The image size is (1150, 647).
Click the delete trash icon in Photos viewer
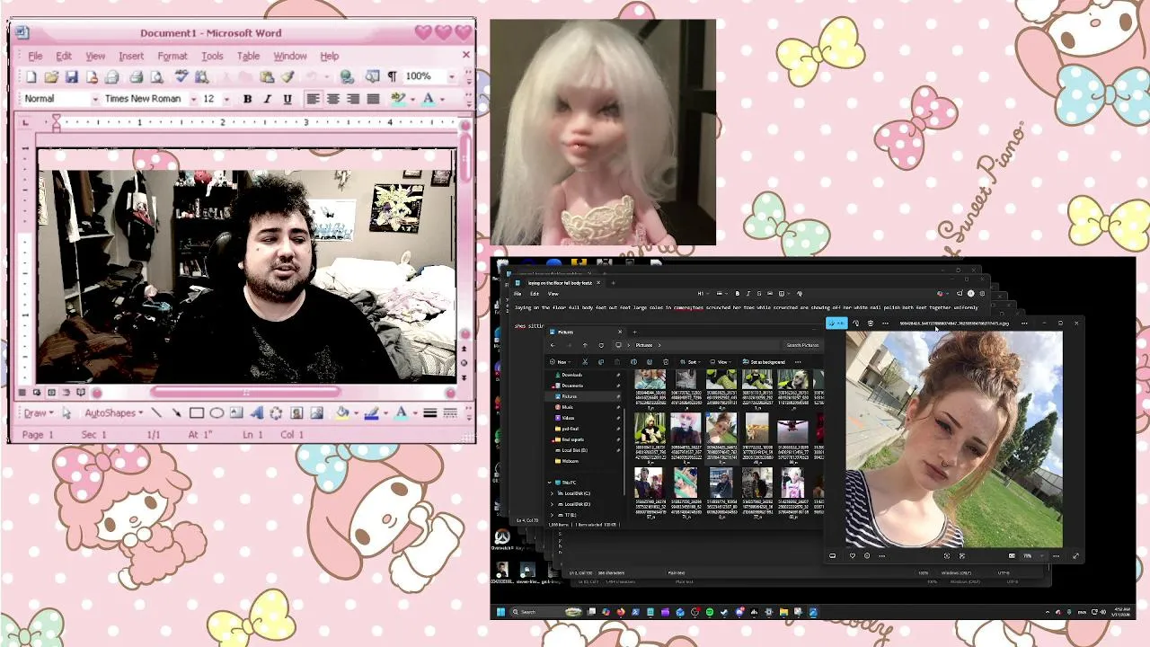[x=870, y=323]
